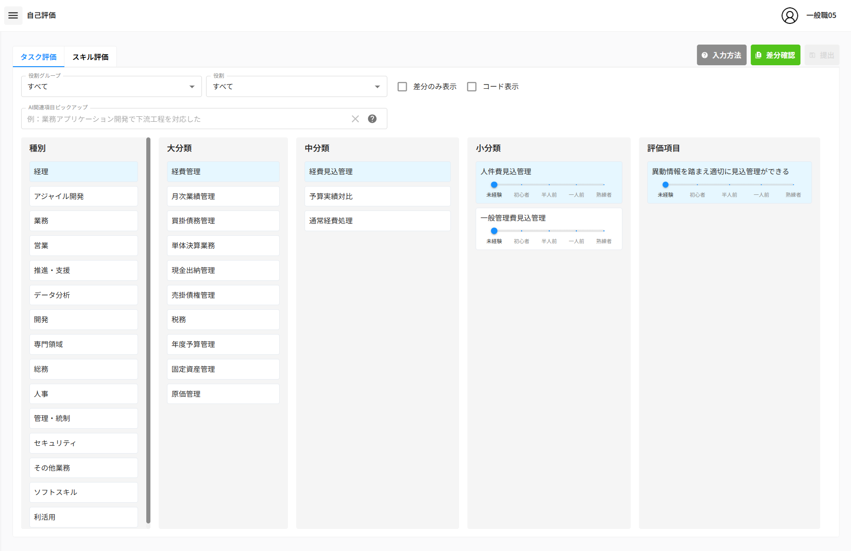Select the タスク評価 tab
The height and width of the screenshot is (551, 851).
pyautogui.click(x=39, y=57)
